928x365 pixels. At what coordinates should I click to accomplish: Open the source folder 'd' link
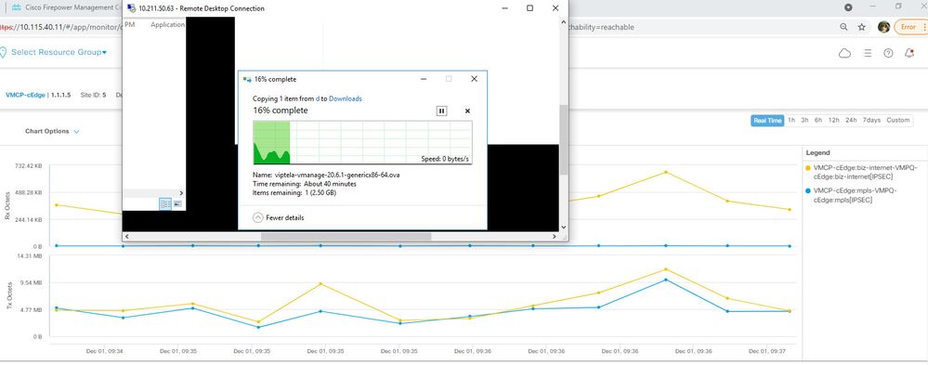pyautogui.click(x=317, y=98)
